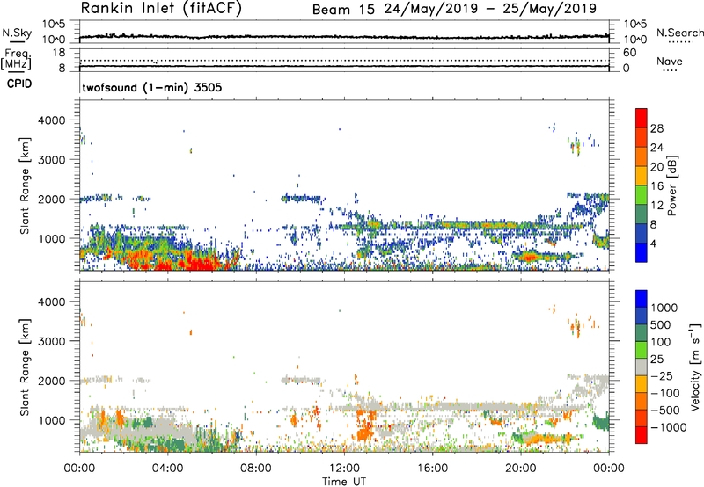Viewport: 704px width, 487px height.
Task: Click the Velocity [m s⁻¹] color bar label
Action: (x=695, y=367)
